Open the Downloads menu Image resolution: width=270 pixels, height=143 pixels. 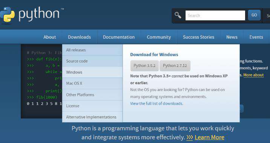(x=80, y=37)
